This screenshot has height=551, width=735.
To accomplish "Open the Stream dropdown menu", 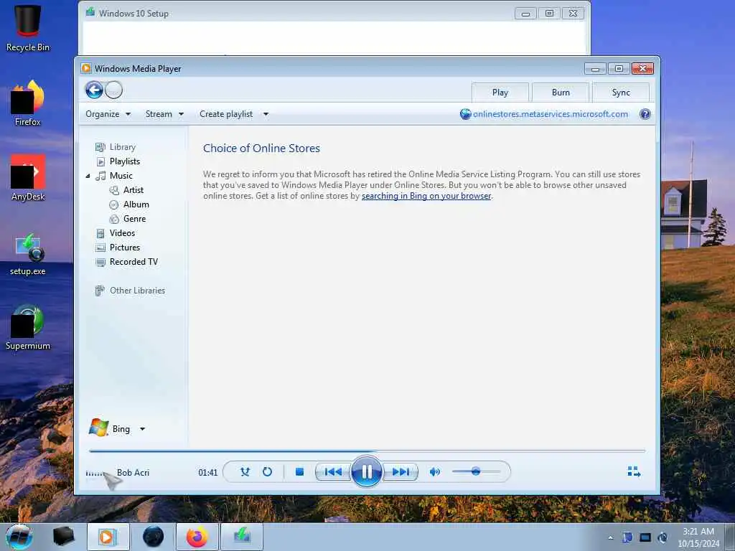I will [x=164, y=114].
